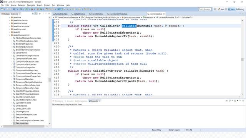Viewport: 246px width, 138px height.
Task: Toggle Link with Editor in Package Explorer
Action: click(36, 14)
